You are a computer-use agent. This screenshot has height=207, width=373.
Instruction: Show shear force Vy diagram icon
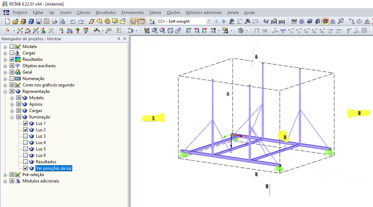click(x=291, y=31)
